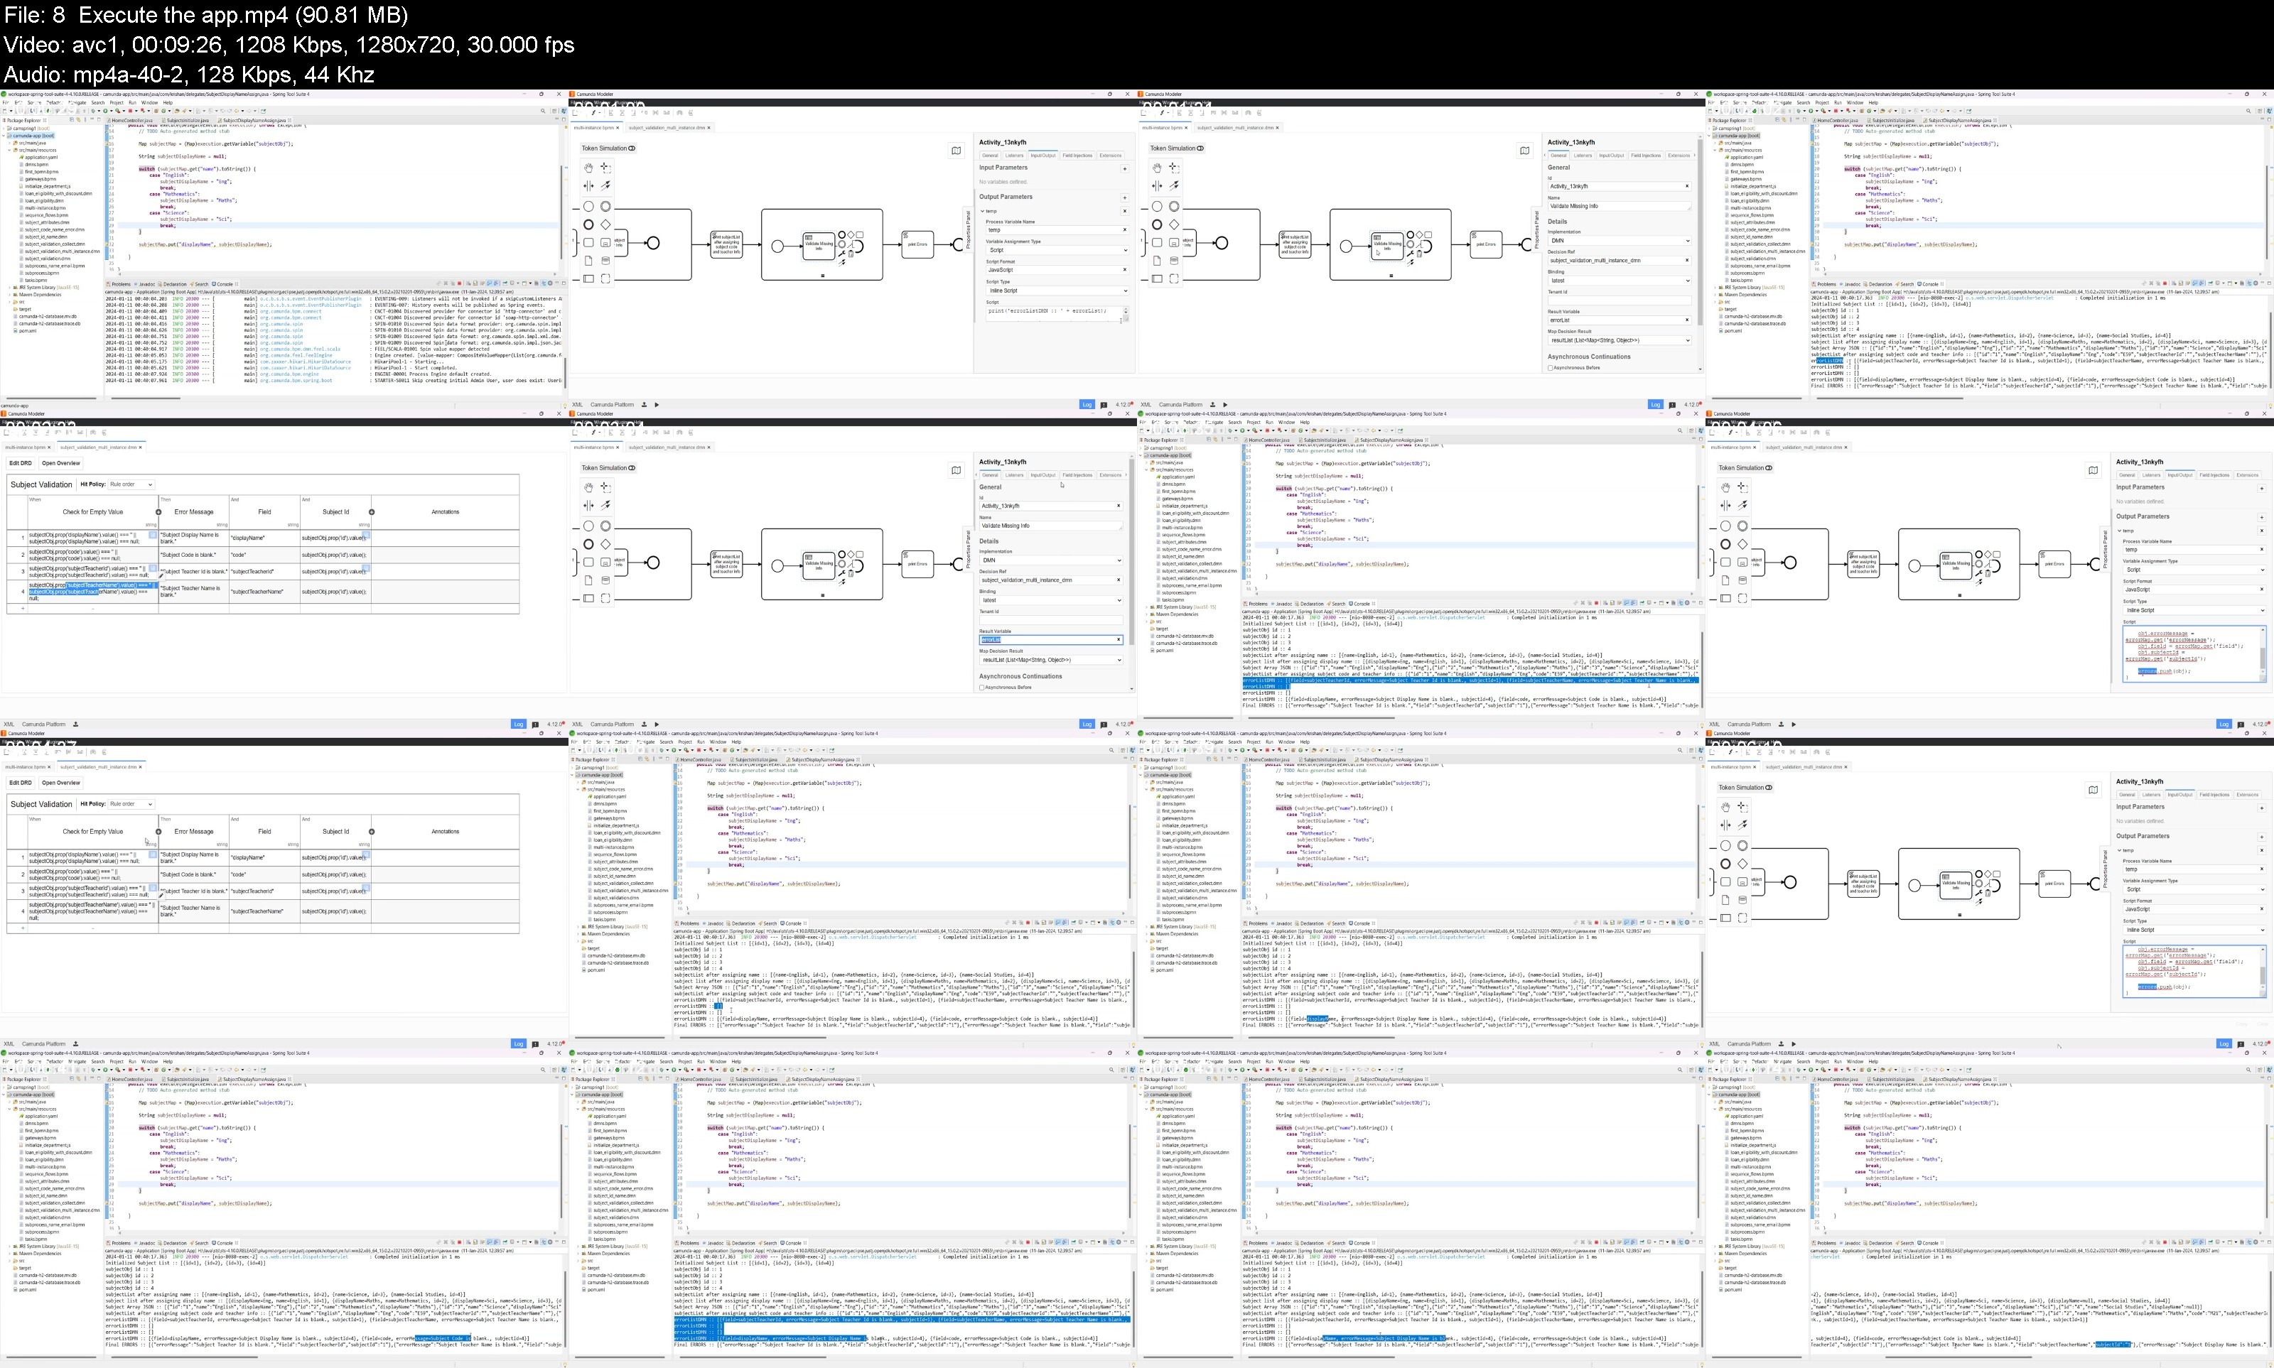Expand JRE System Library in startup-log STS frame

pyautogui.click(x=9, y=288)
